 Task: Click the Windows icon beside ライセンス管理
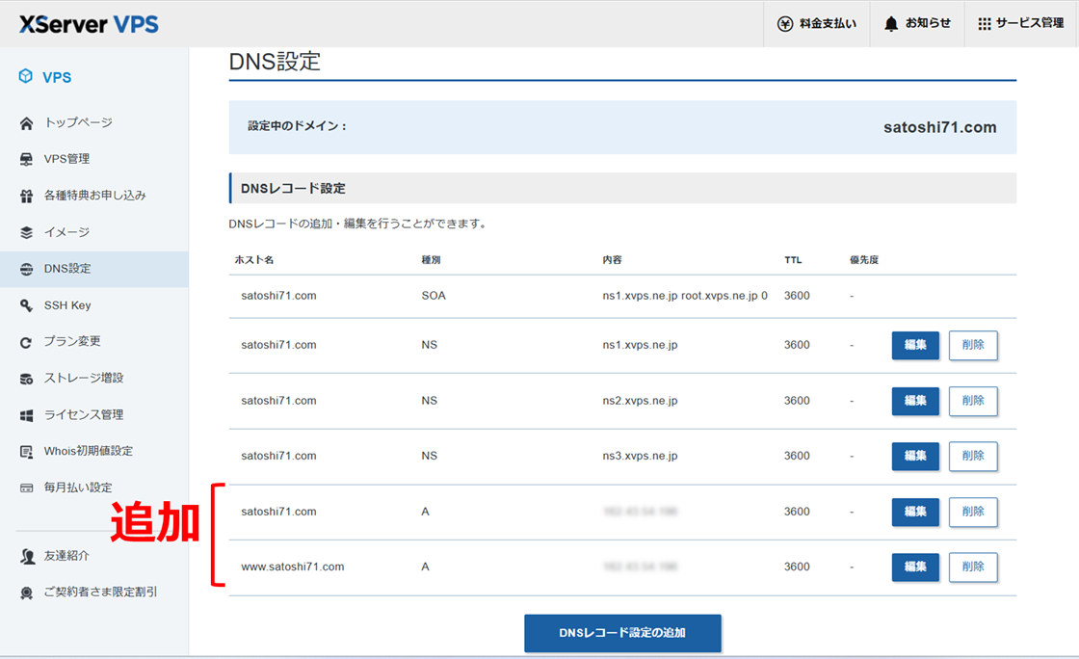click(x=26, y=415)
